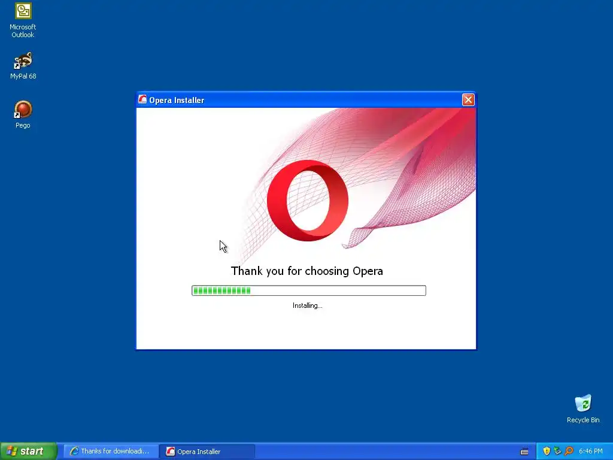Close the Opera Installer window
This screenshot has width=613, height=460.
[x=468, y=100]
